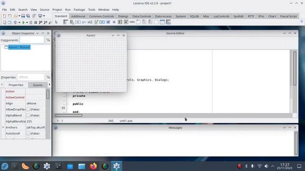
Task: Open the dropdown arrow beside Open icon
Action: (x=19, y=16)
